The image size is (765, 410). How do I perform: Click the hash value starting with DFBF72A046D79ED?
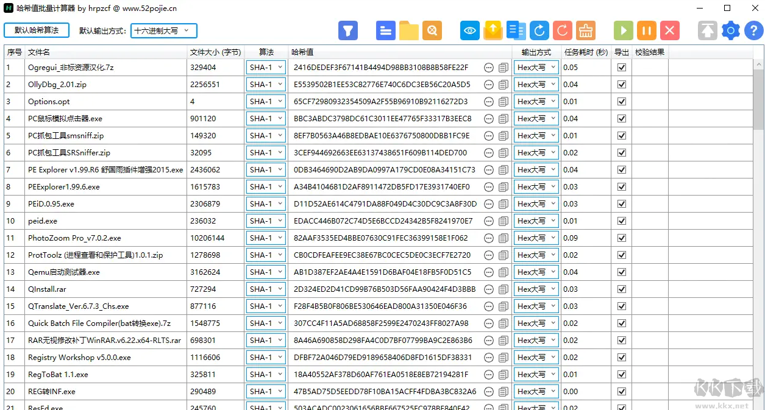(x=383, y=358)
